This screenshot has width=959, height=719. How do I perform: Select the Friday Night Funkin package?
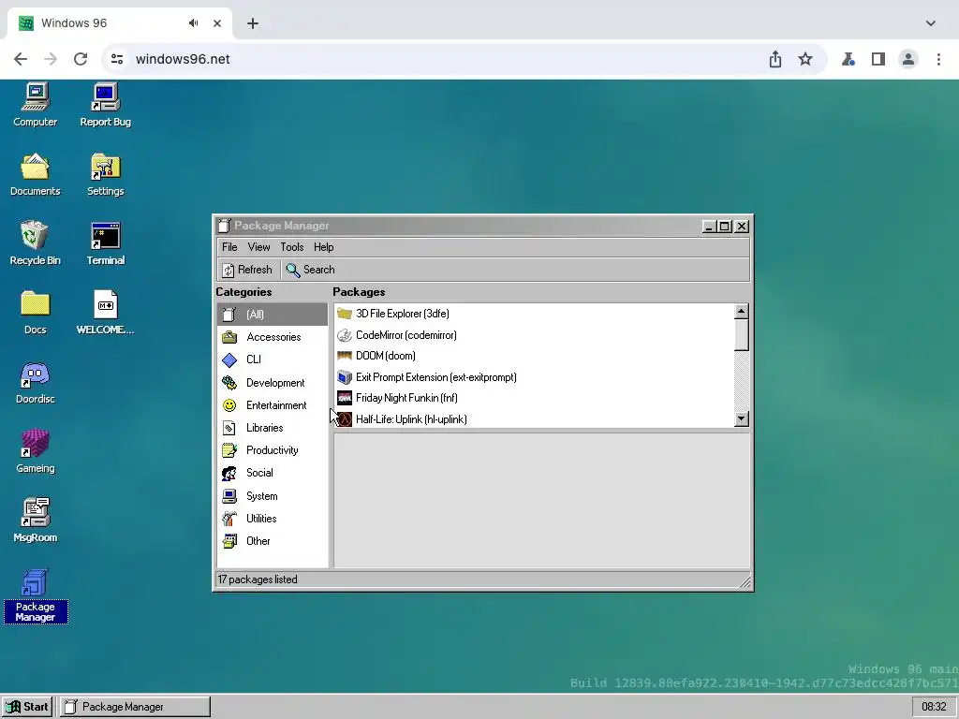pos(534,398)
